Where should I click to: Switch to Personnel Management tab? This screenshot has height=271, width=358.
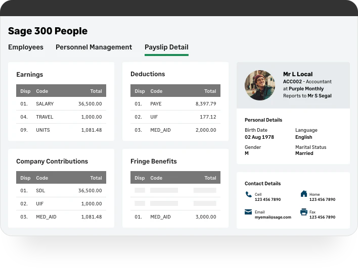point(94,47)
